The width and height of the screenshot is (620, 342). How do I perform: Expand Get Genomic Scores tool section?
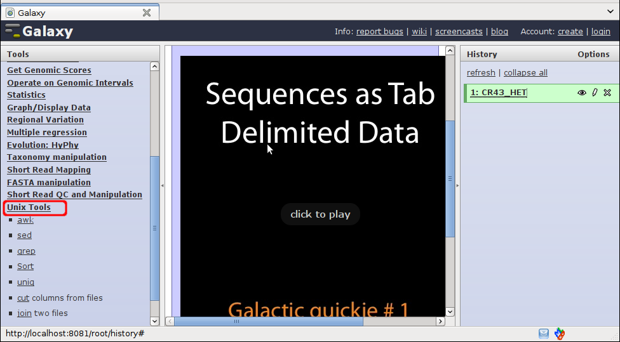(49, 70)
